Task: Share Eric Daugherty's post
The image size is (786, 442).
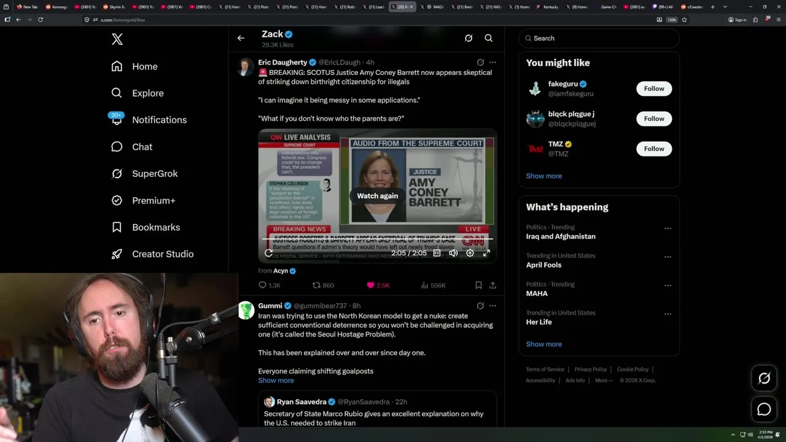Action: pyautogui.click(x=492, y=285)
